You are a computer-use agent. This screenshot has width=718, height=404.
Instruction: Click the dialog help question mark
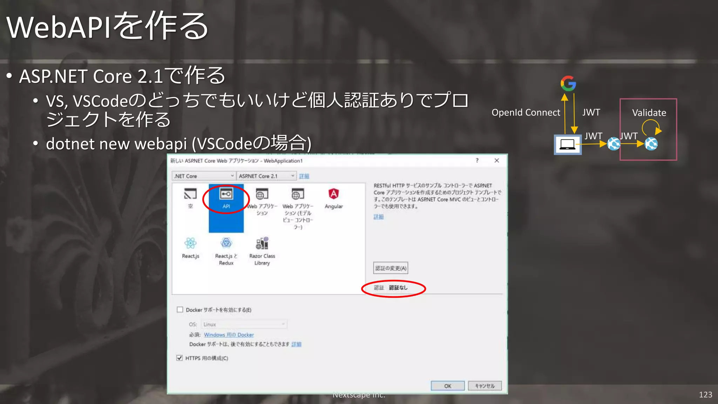(477, 161)
